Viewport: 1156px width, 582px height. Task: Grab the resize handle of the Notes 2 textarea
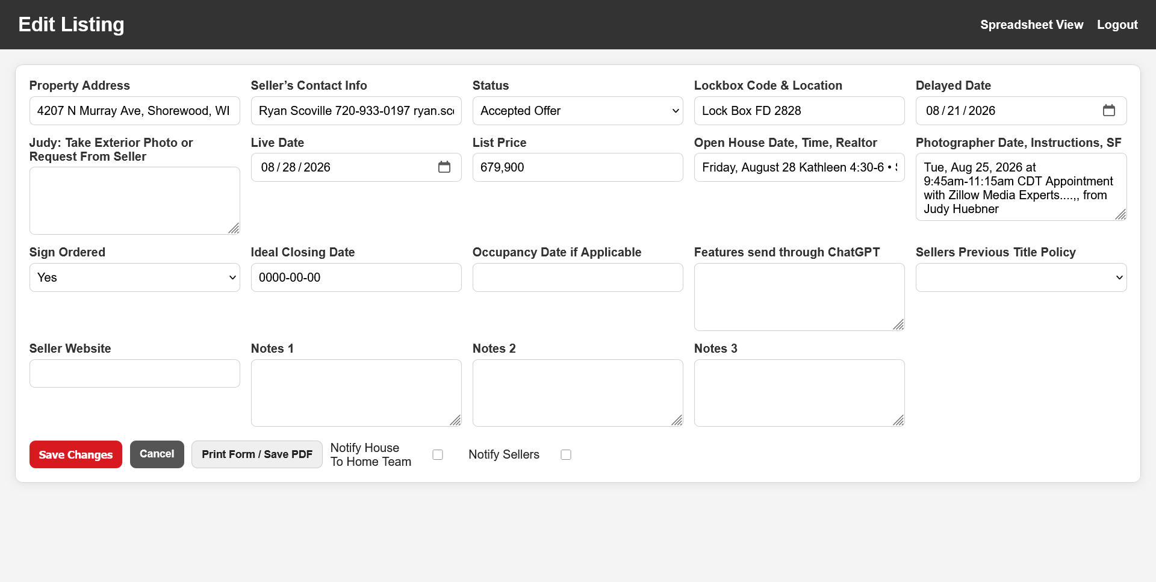pyautogui.click(x=677, y=420)
